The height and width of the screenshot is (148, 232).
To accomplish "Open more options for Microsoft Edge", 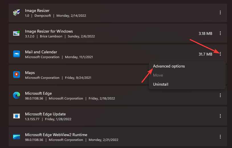I will [220, 95].
